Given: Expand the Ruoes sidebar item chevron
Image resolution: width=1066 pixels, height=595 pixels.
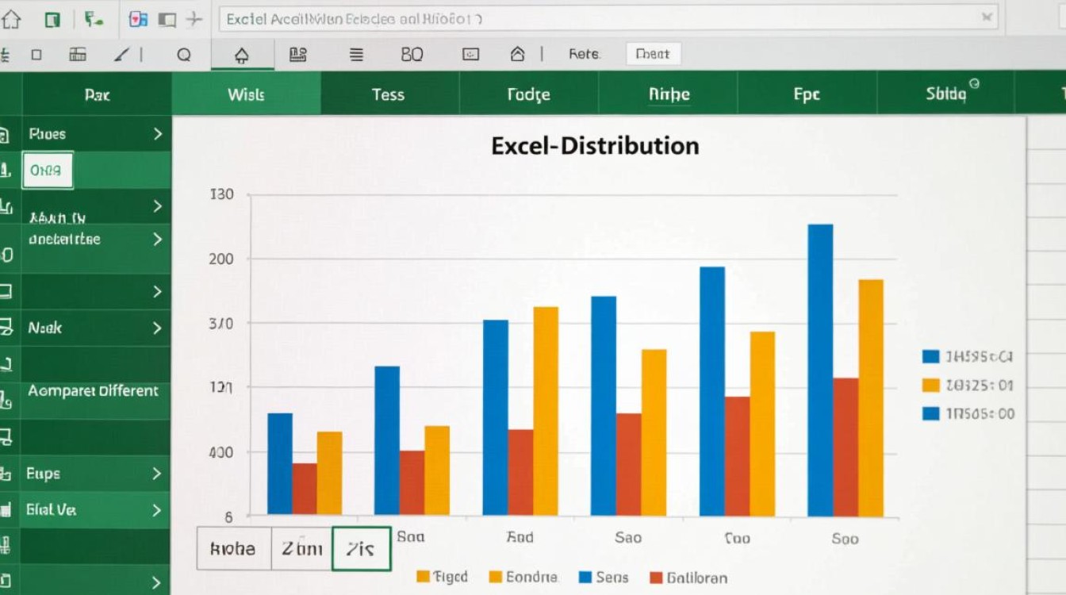Looking at the screenshot, I should tap(157, 134).
